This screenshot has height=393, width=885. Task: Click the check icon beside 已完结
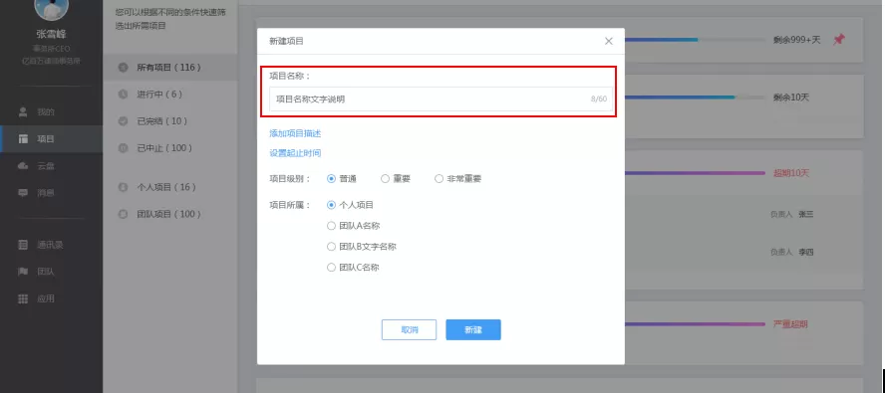coord(123,121)
